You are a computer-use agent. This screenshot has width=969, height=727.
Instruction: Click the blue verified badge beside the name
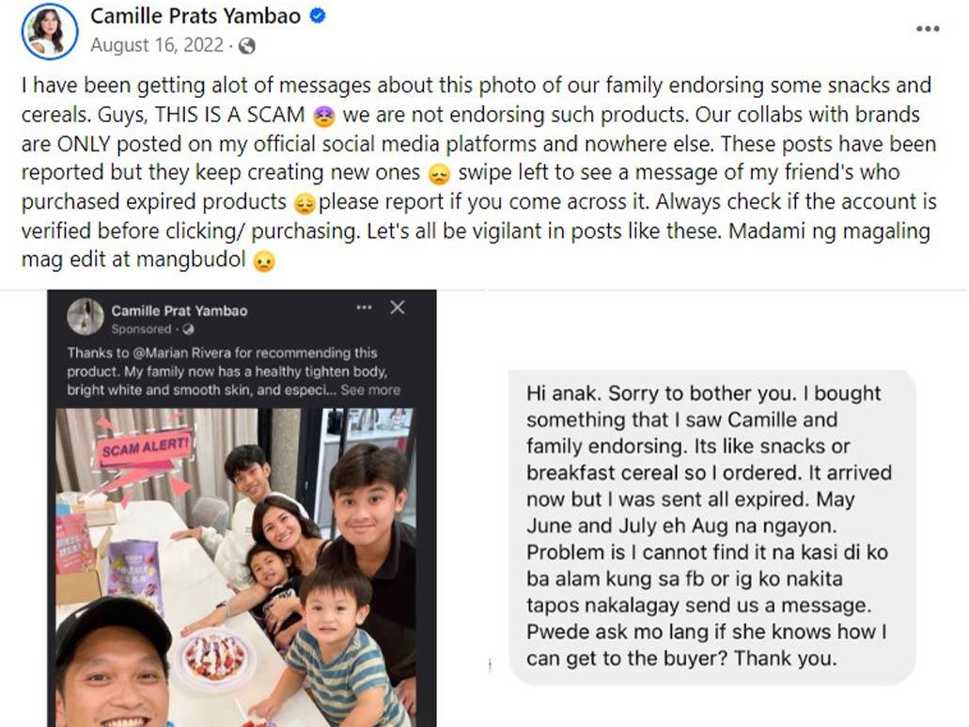click(318, 16)
